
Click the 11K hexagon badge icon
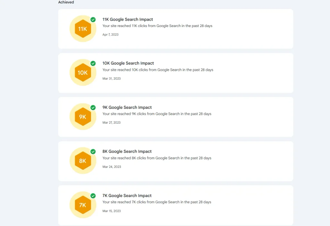[83, 29]
